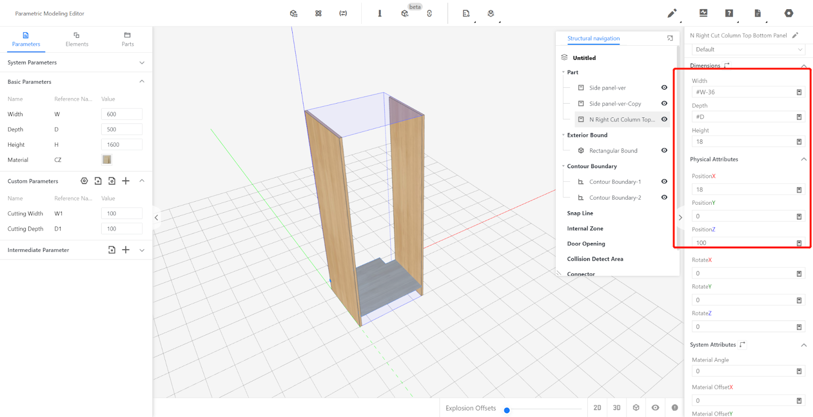Switch to the 3D view button
813x417 pixels.
point(616,407)
